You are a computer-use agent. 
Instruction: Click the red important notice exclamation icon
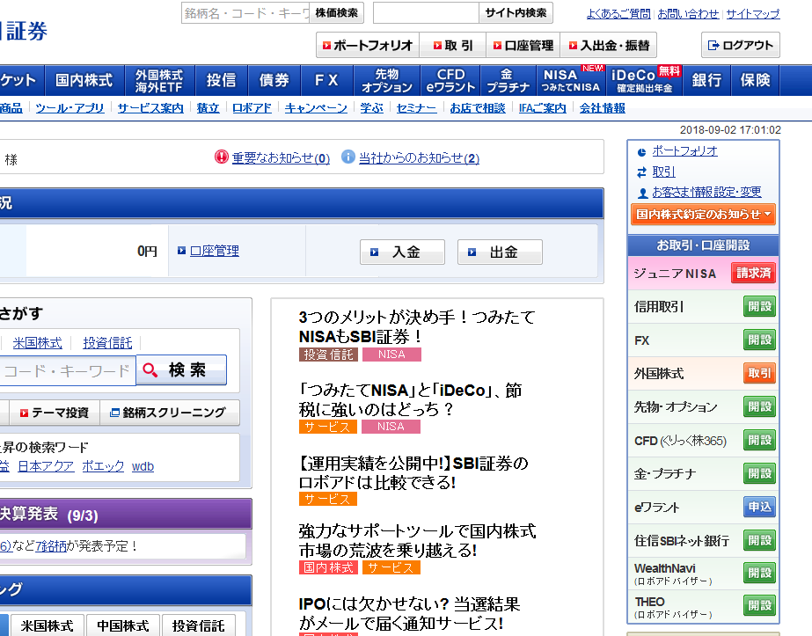coord(221,157)
